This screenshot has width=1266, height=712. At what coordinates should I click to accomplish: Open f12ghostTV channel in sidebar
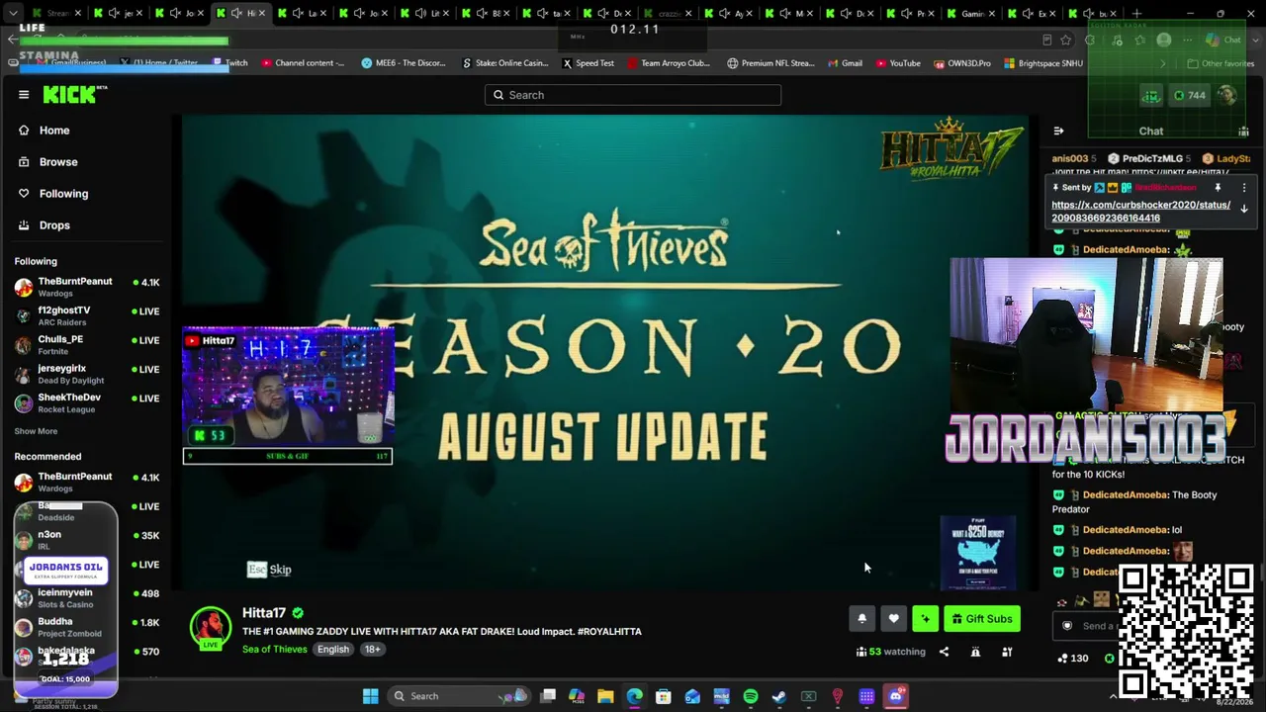[87, 315]
